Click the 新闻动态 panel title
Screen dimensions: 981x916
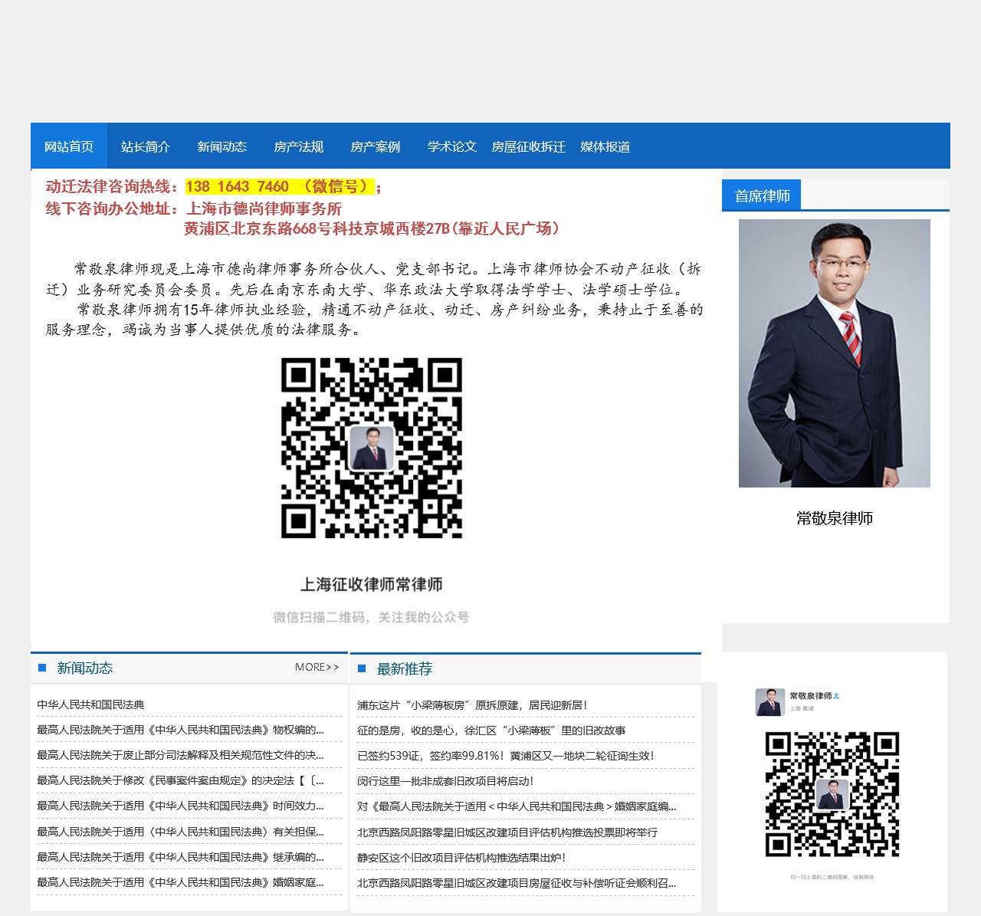(85, 668)
